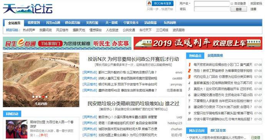Open the elderly travel activity photo
265x140 pixels.
click(17, 129)
